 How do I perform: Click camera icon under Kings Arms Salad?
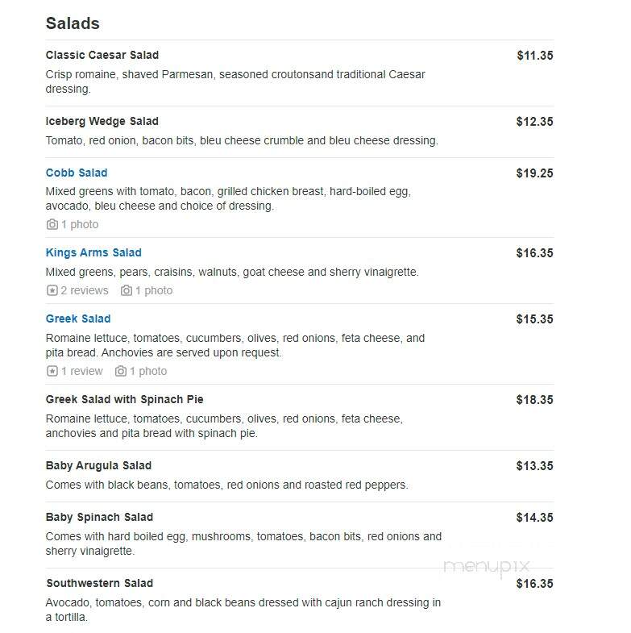[127, 290]
